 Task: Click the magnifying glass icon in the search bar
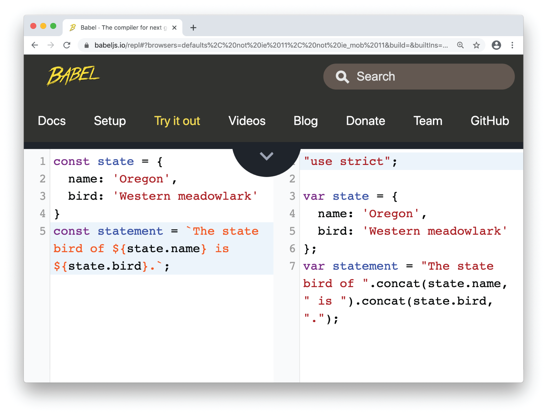click(x=342, y=76)
